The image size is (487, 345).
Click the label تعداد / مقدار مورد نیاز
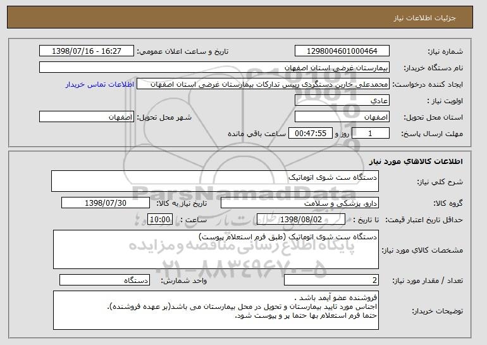428,281
